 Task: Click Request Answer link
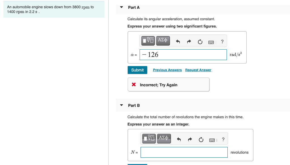198,70
